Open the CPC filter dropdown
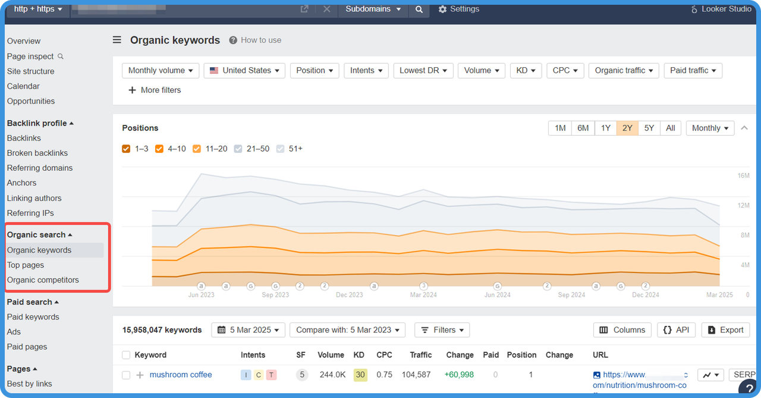761x398 pixels. (565, 70)
